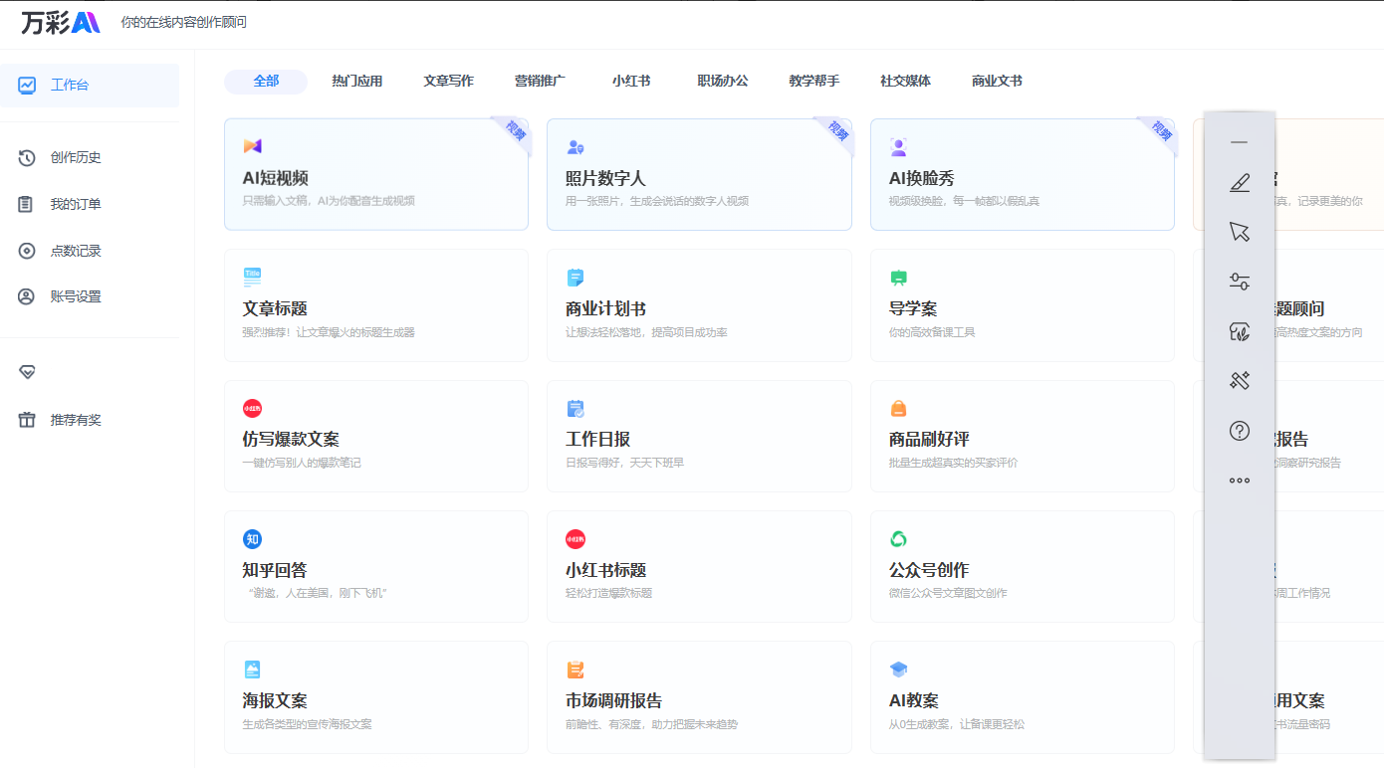This screenshot has height=768, width=1384.
Task: Select the pen annotation tool in floating toolbar
Action: [x=1239, y=183]
